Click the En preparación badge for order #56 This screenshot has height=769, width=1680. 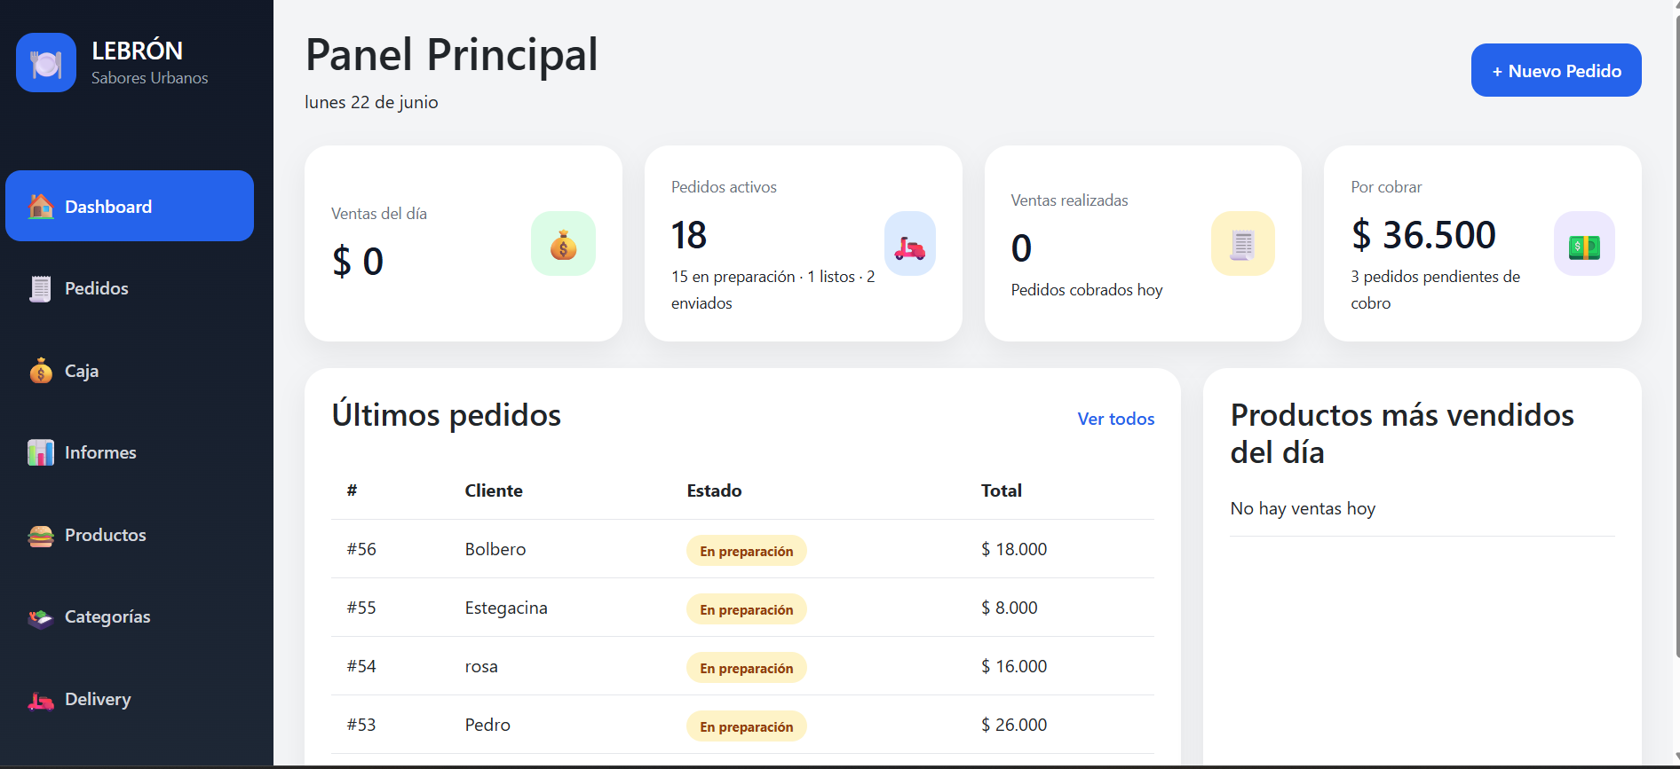pos(747,551)
